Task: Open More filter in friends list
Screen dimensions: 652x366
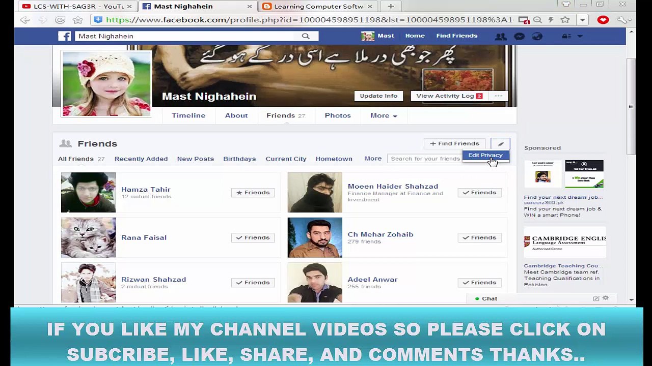Action: click(x=373, y=159)
